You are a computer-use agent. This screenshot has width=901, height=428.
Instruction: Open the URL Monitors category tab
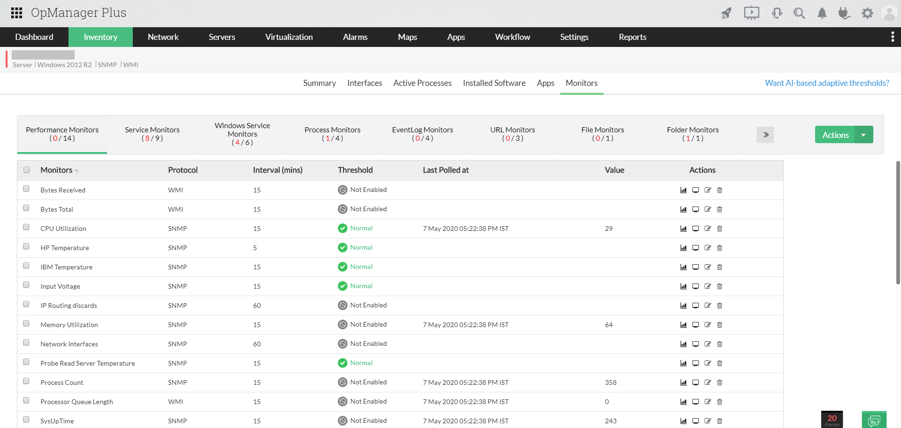pos(512,134)
